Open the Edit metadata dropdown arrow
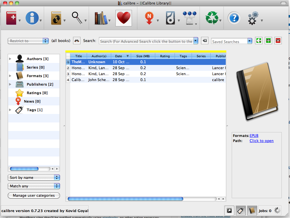 coord(41,21)
